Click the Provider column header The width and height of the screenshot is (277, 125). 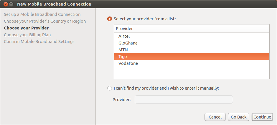click(x=192, y=29)
